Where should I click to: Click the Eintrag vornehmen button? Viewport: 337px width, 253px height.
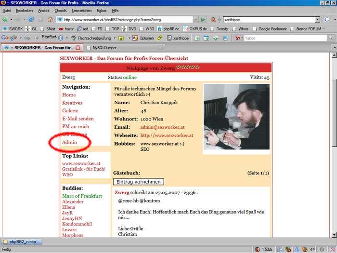click(x=139, y=182)
